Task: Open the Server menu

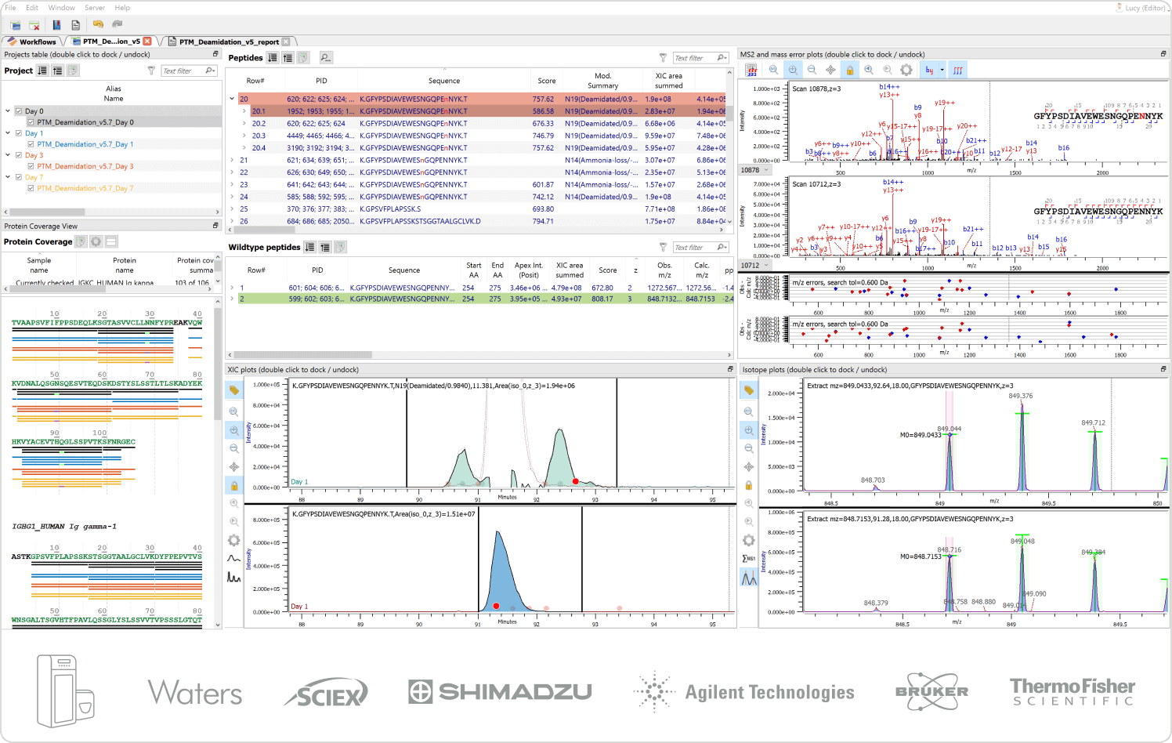Action: coord(95,8)
